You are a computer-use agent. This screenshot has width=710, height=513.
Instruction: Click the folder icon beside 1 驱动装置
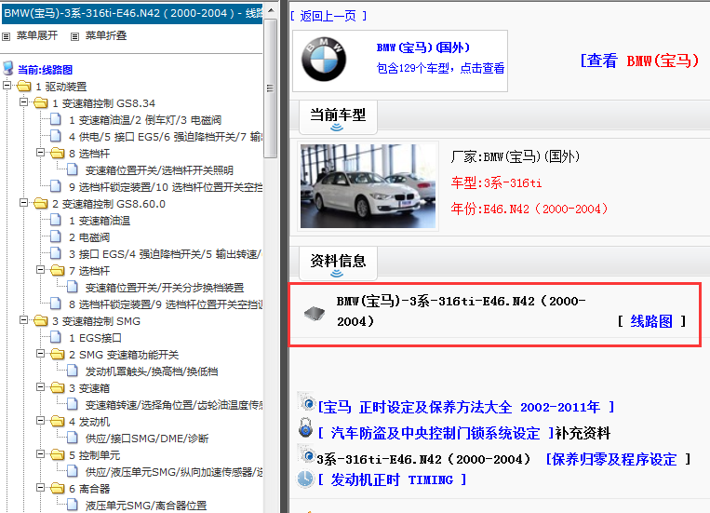point(23,86)
